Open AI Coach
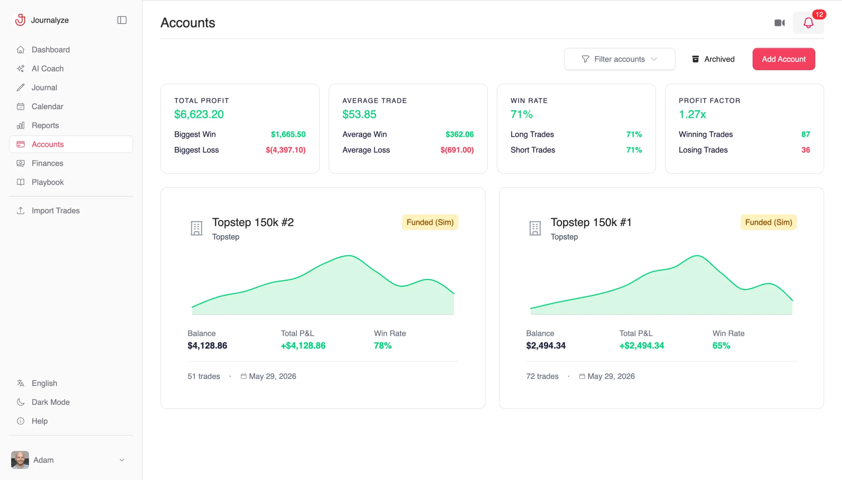This screenshot has width=842, height=480. [71, 69]
